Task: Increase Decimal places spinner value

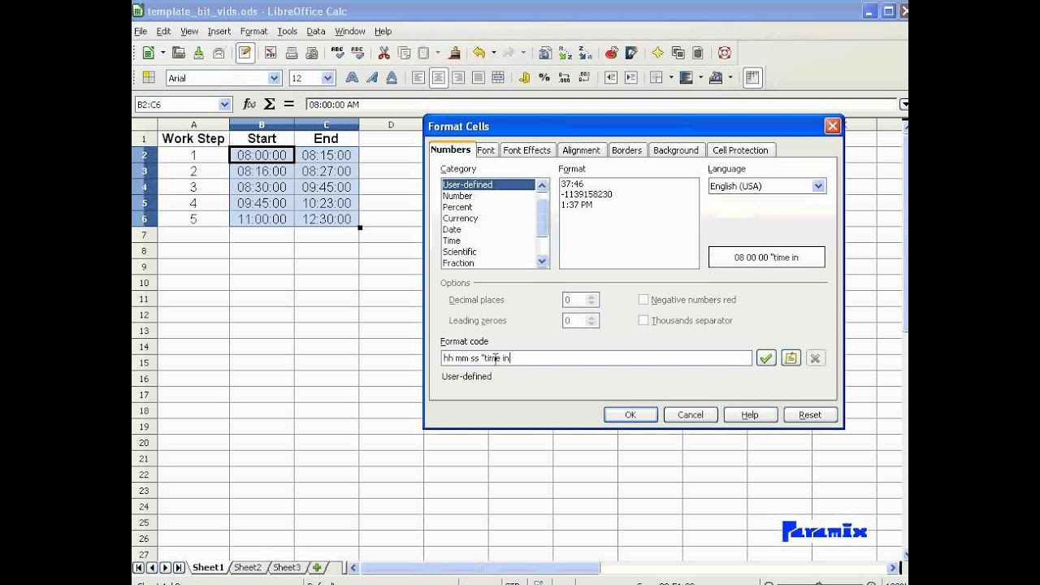Action: pos(591,297)
